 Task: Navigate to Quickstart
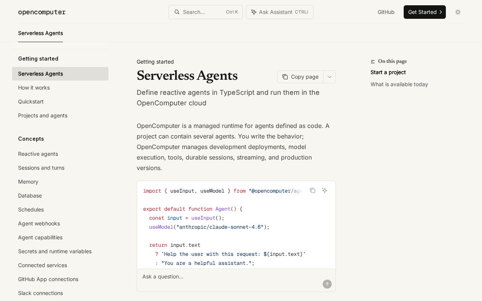60,102
